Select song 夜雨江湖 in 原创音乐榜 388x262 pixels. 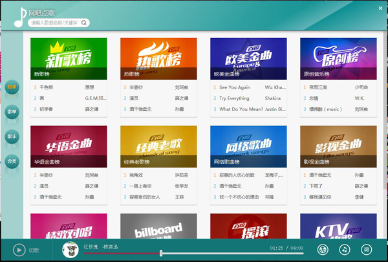pos(318,87)
